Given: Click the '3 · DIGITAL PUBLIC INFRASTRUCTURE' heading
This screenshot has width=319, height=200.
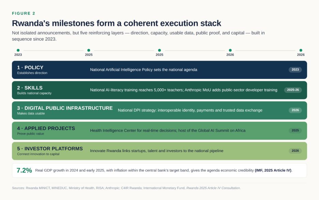Looking at the screenshot, I should pyautogui.click(x=65, y=108).
